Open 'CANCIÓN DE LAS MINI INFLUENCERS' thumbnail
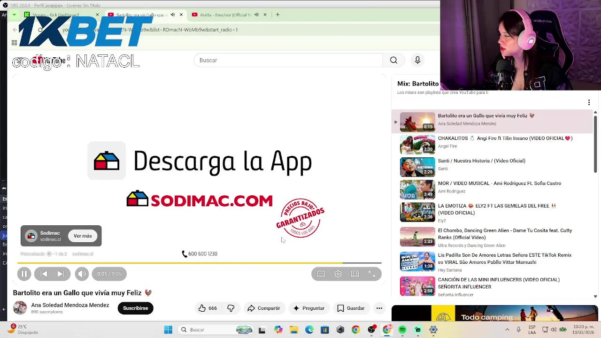The height and width of the screenshot is (338, 601). click(417, 286)
